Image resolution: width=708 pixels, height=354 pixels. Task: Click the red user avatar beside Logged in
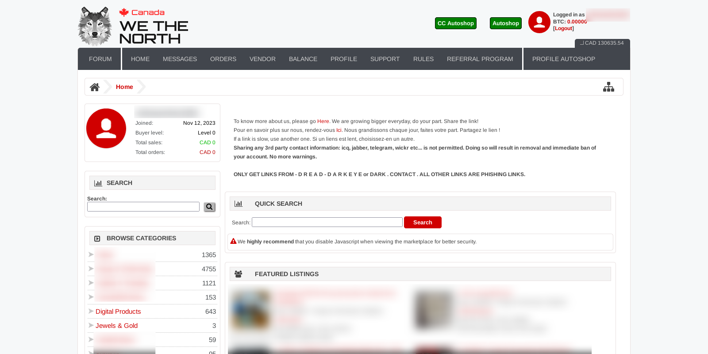tap(539, 22)
